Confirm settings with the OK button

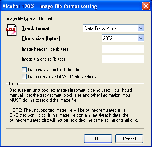98,139
